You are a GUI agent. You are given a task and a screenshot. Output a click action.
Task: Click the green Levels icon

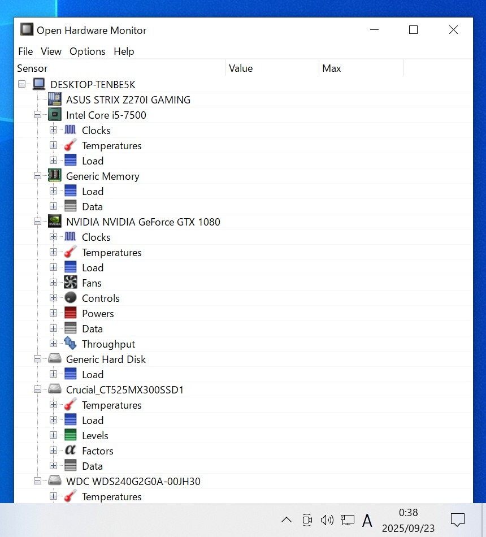coord(70,435)
